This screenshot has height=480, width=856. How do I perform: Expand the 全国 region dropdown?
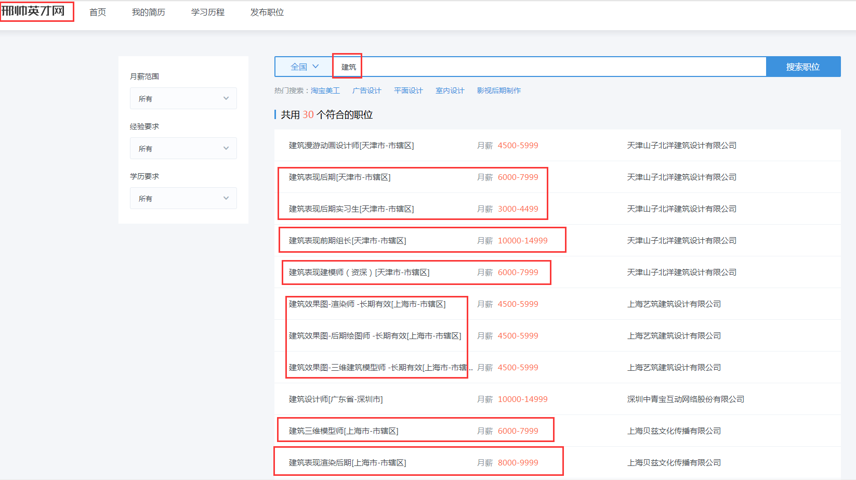click(304, 67)
